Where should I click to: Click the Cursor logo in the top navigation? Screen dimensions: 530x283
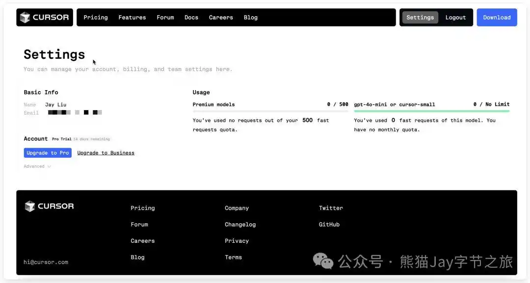click(x=44, y=17)
